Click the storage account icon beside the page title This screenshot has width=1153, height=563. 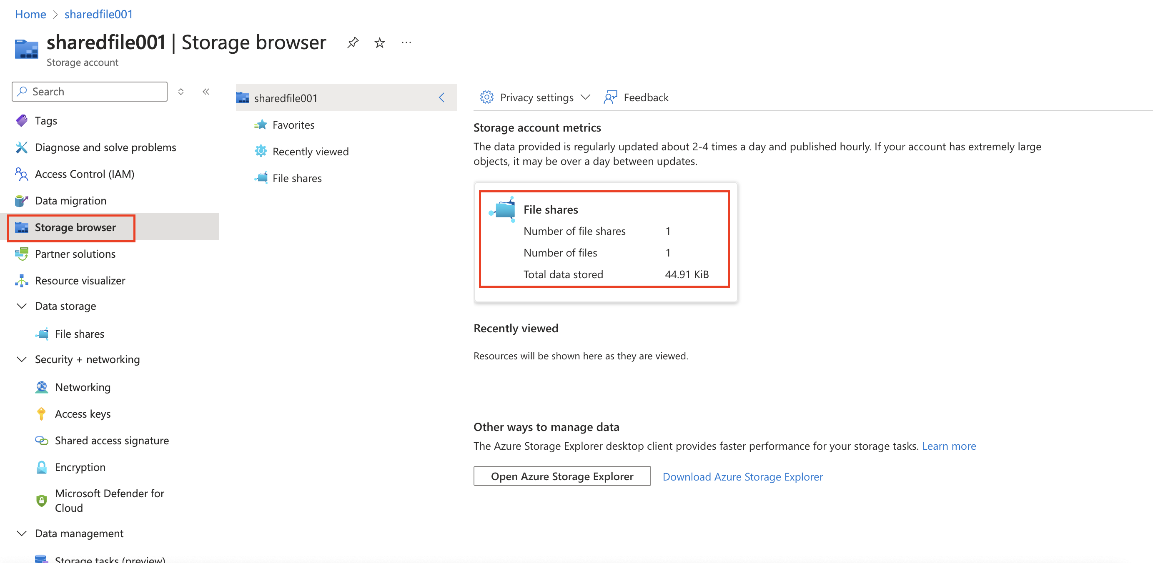coord(26,49)
